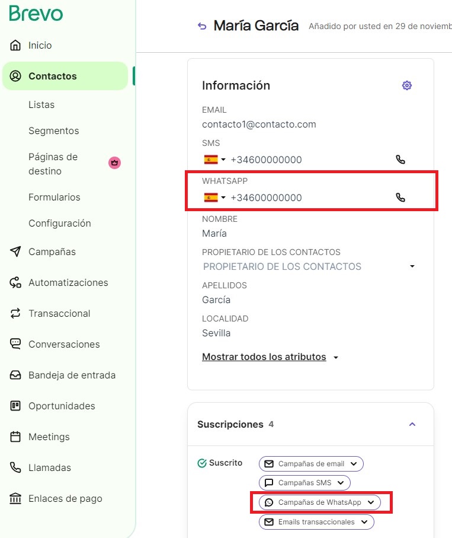Screen dimensions: 452x538
Task: Open Campañas in sidebar
Action: (x=52, y=252)
